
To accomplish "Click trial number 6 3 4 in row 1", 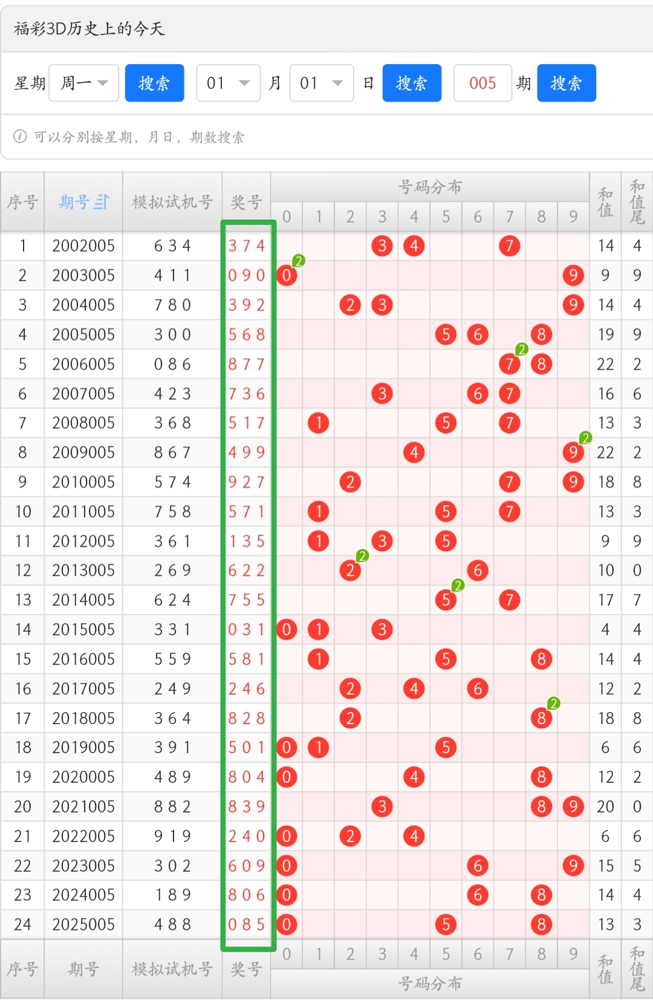I will coord(172,246).
